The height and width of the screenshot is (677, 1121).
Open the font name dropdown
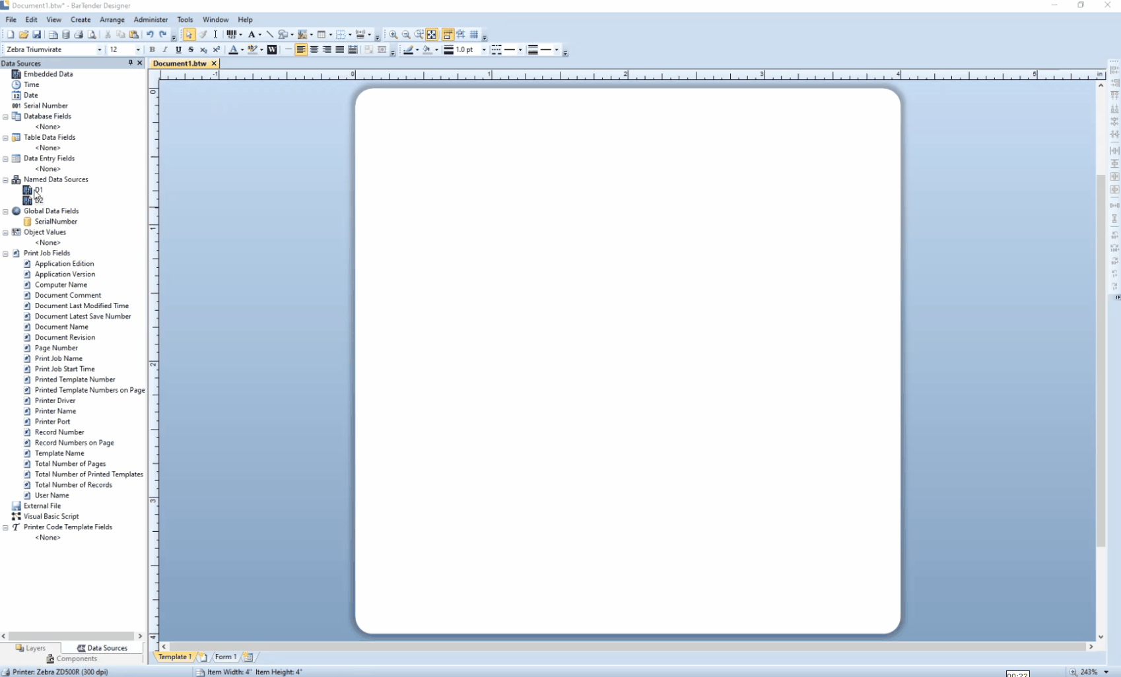tap(100, 49)
